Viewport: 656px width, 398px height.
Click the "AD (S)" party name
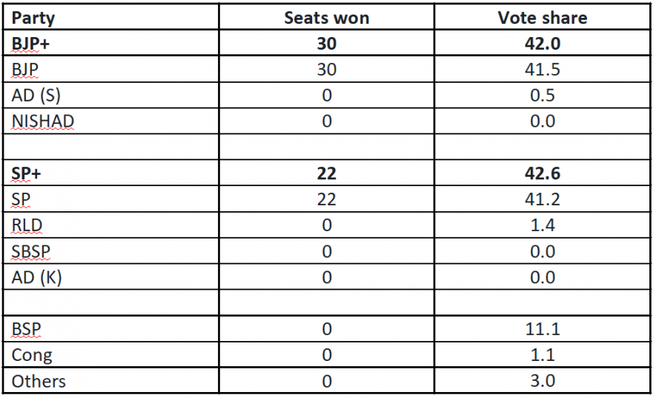37,96
